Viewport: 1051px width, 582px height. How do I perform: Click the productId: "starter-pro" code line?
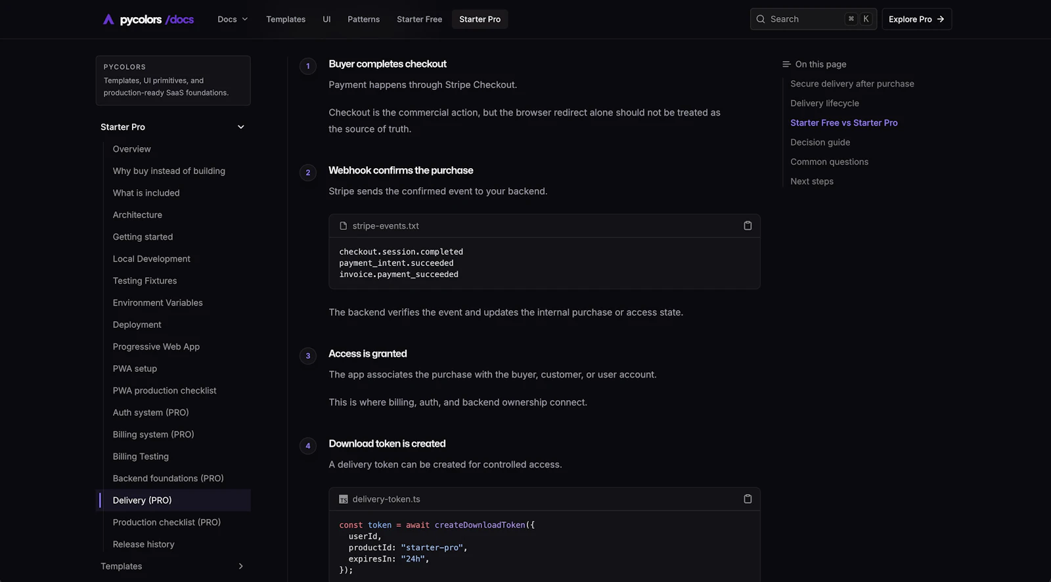[408, 548]
